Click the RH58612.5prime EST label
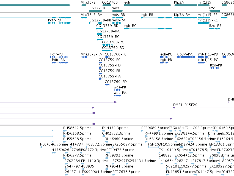 [x=77, y=128]
